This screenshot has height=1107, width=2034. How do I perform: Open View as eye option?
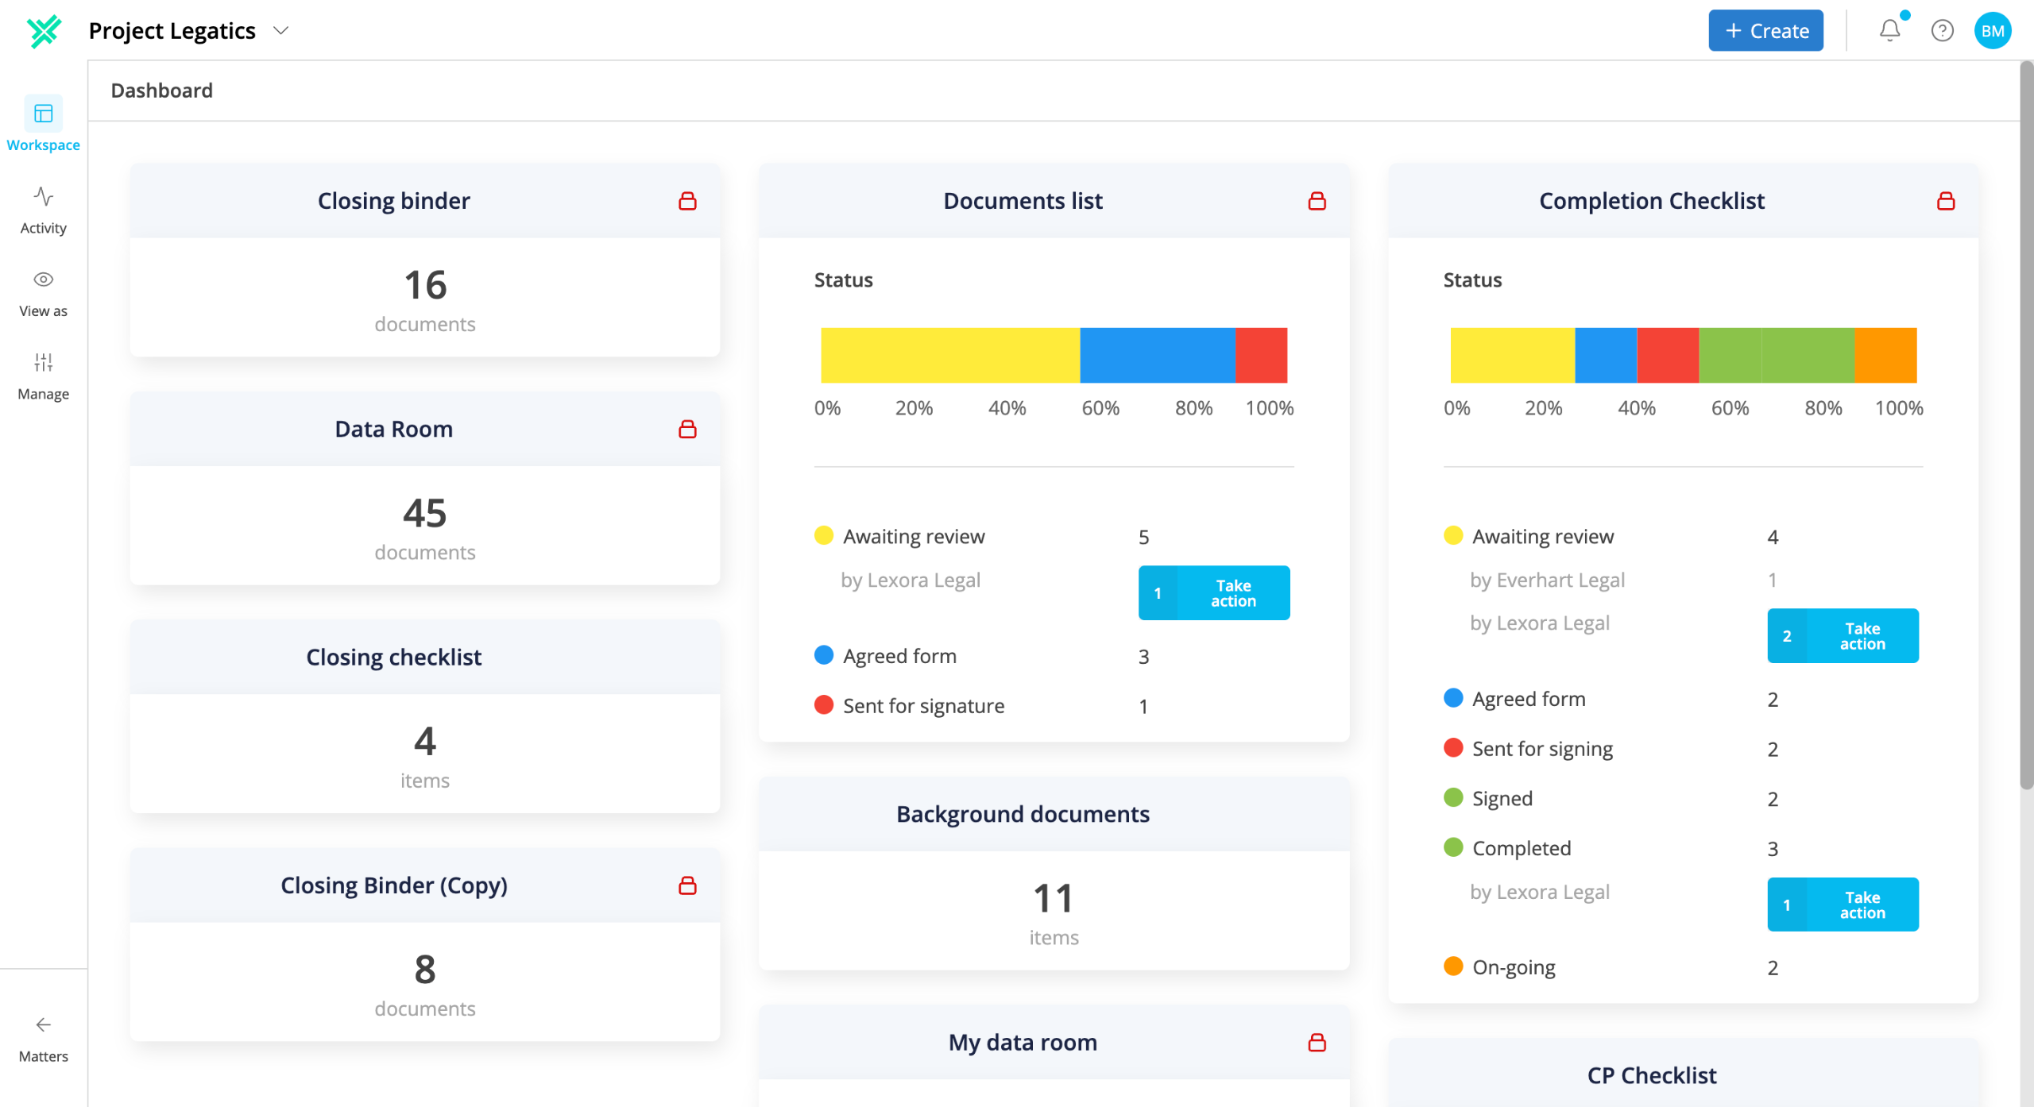pyautogui.click(x=44, y=293)
